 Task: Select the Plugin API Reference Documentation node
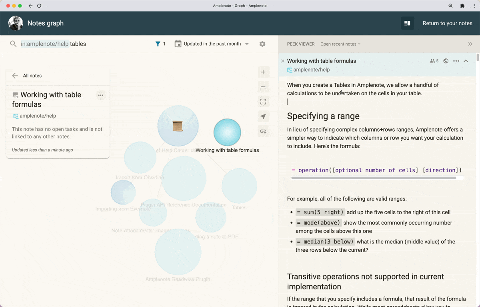[184, 179]
